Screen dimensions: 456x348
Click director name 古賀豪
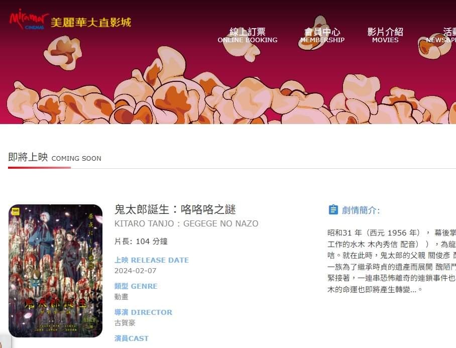click(125, 323)
